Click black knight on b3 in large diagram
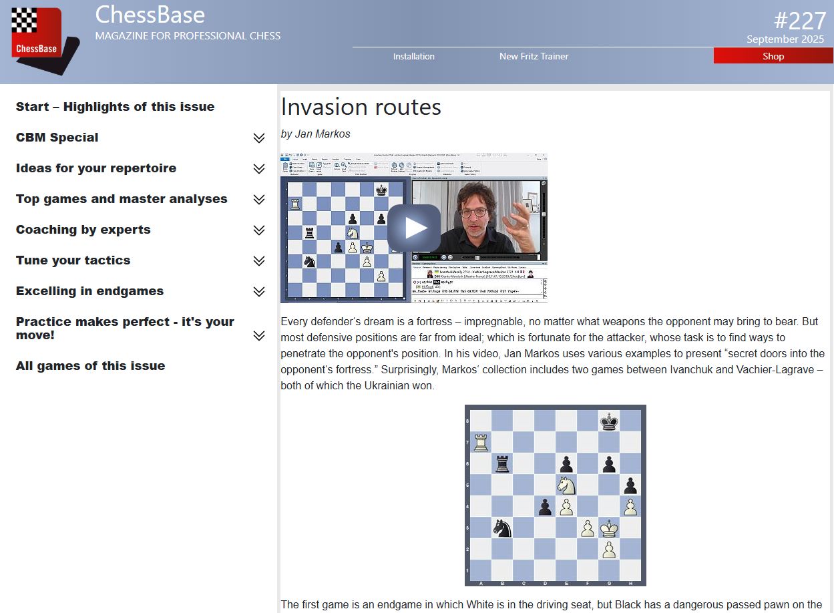This screenshot has height=613, width=834. click(x=501, y=528)
